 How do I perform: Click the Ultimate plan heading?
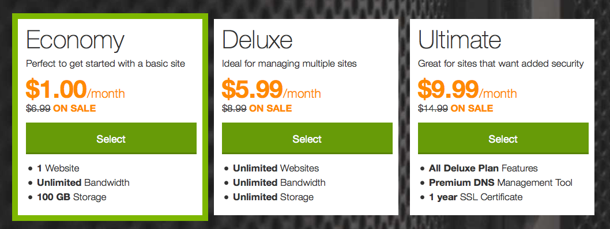tap(460, 40)
